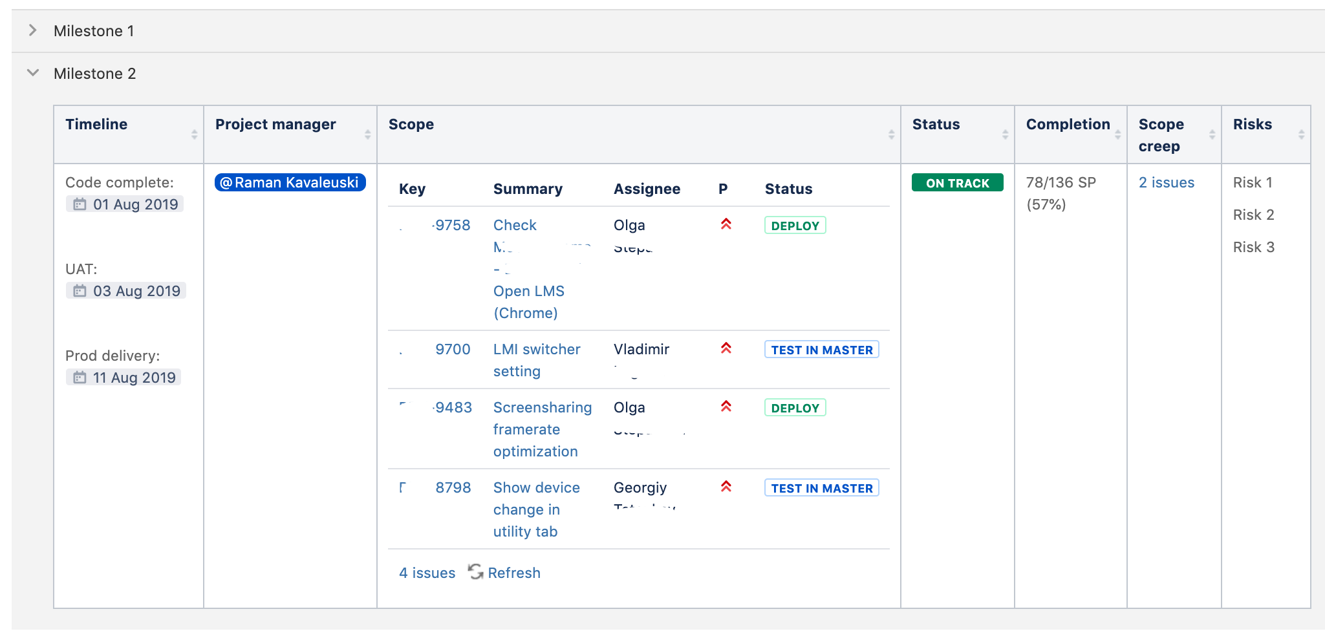Open issue key ending 8798
Screen dimensions: 1325x640
pos(453,487)
